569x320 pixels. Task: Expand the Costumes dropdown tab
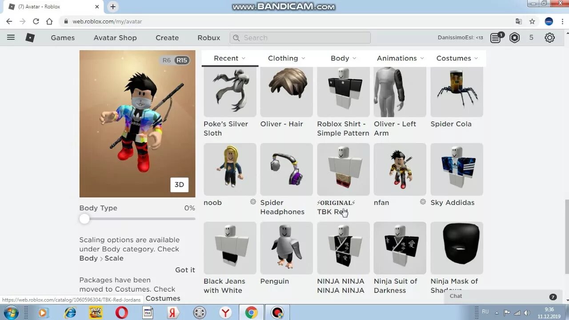(x=457, y=58)
